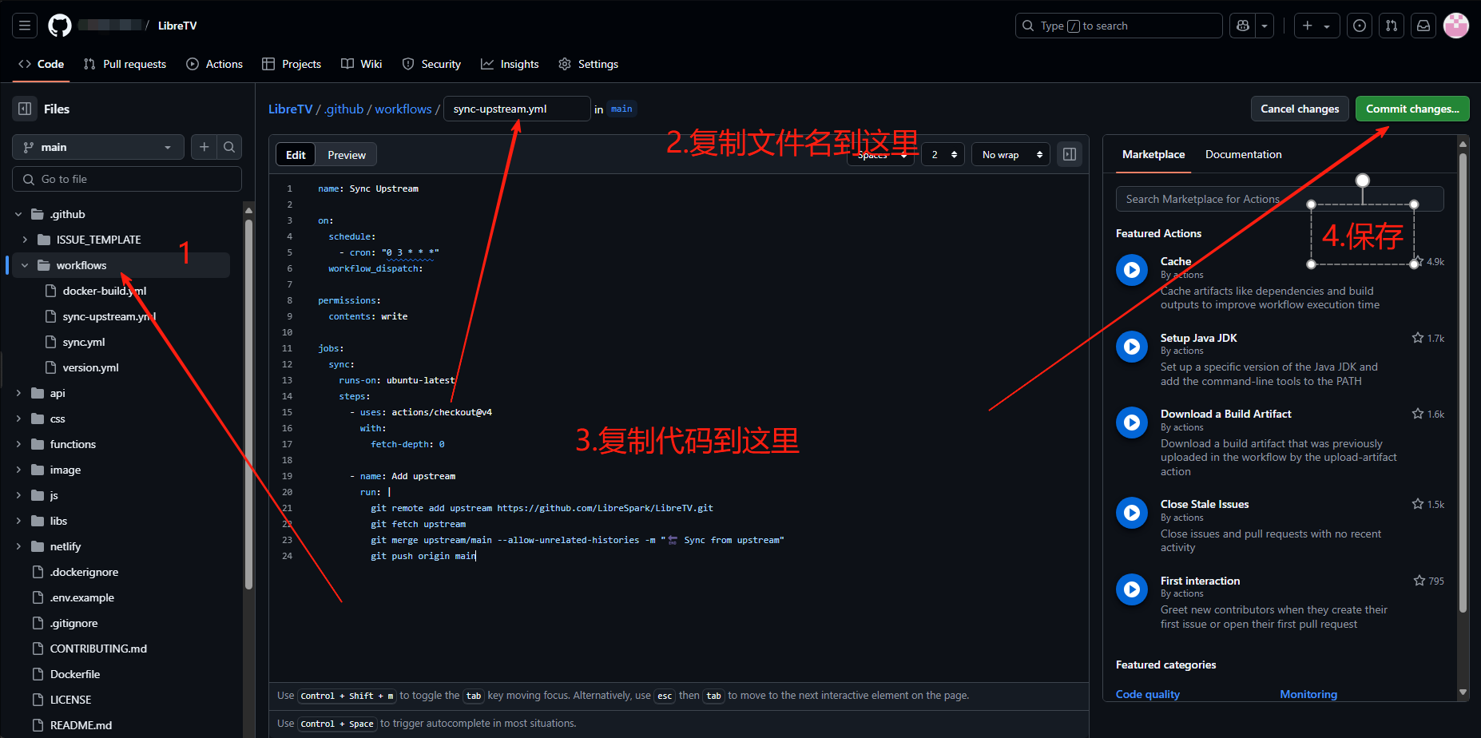The height and width of the screenshot is (738, 1481).
Task: Focus the Go to file field
Action: (x=127, y=179)
